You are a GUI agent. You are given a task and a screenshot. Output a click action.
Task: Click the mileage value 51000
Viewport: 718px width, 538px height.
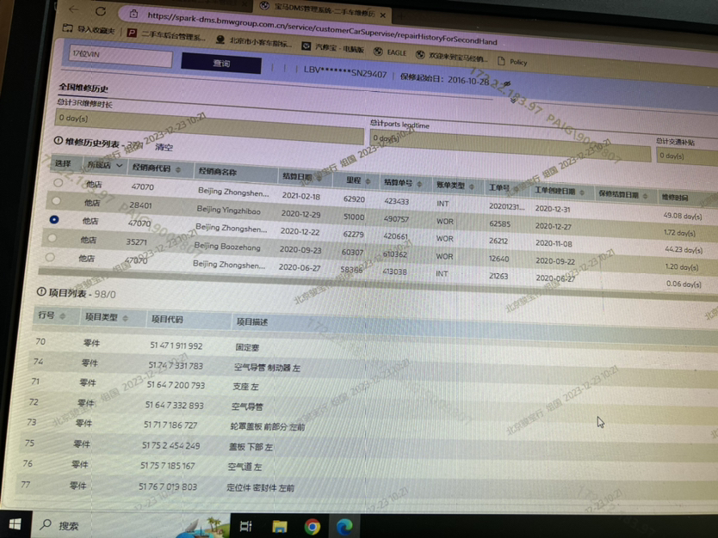[354, 217]
